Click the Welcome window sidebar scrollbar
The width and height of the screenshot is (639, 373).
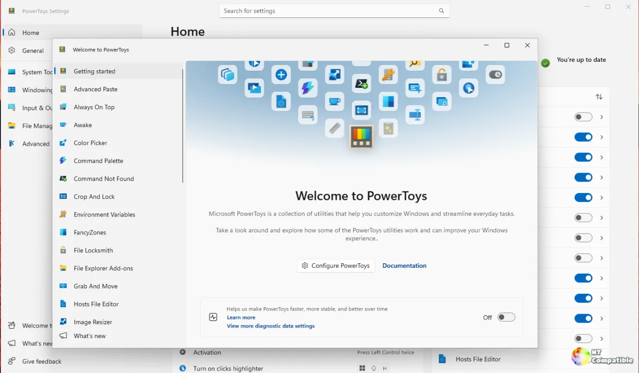point(183,126)
